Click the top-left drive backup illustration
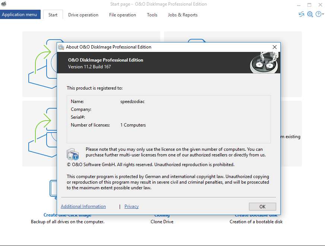The height and width of the screenshot is (246, 325). [x=42, y=64]
